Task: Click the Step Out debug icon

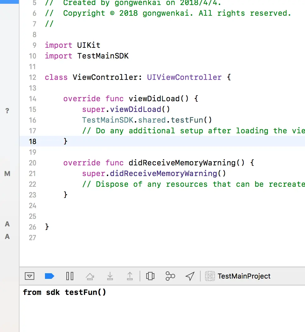Action: click(130, 276)
